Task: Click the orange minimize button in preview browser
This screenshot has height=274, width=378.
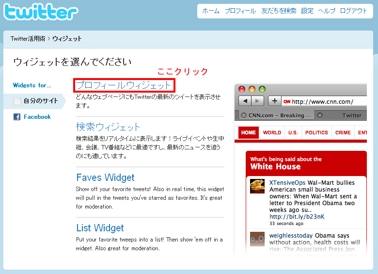Action: (252, 89)
